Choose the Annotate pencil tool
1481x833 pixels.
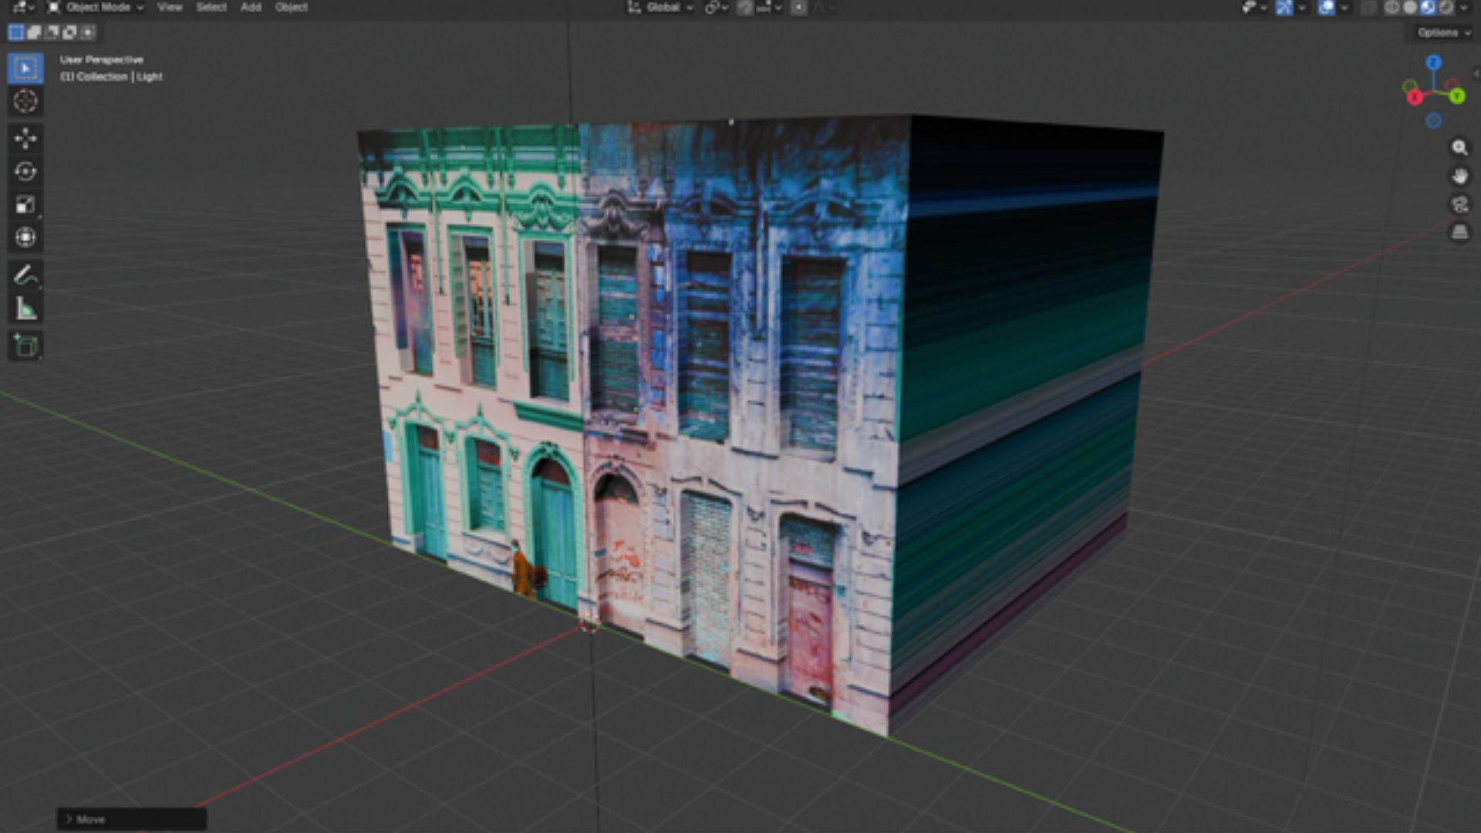[x=25, y=275]
